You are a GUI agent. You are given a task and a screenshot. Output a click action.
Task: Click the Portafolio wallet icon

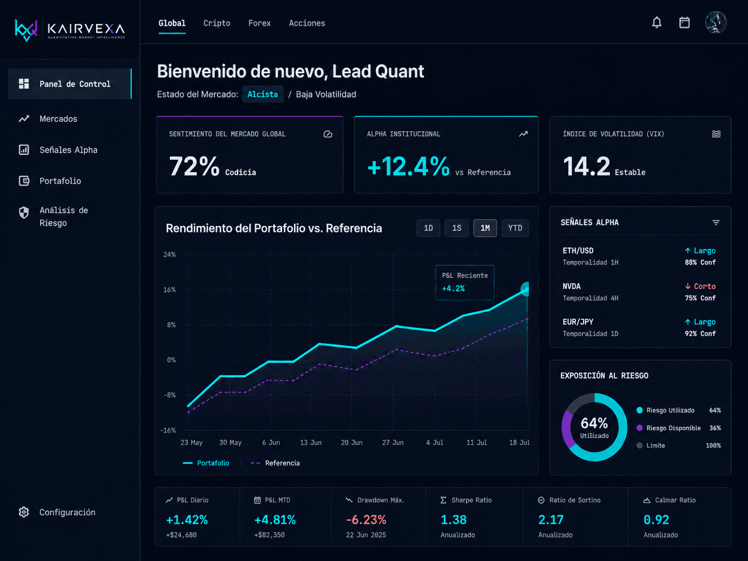24,181
